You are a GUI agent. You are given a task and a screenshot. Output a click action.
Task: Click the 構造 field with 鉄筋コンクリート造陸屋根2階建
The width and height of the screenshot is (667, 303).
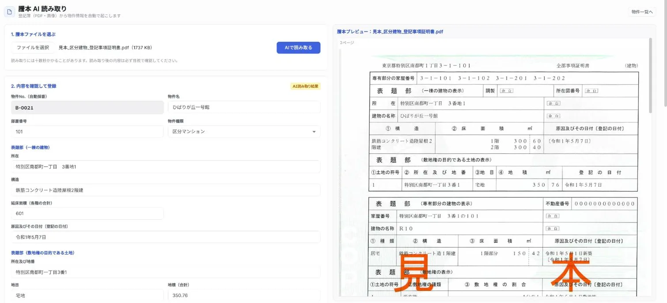point(166,190)
